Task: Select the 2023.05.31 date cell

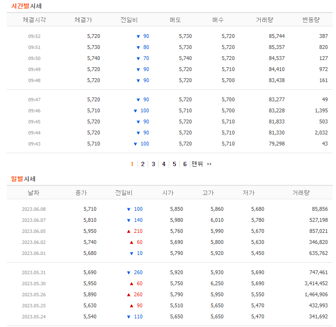Action: [34, 273]
